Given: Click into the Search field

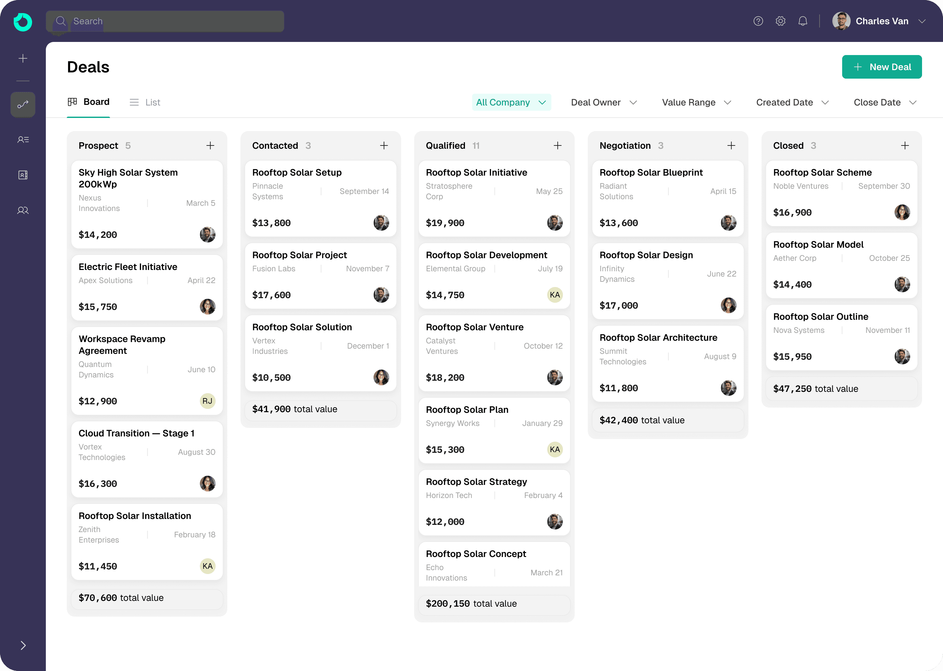Looking at the screenshot, I should (x=165, y=21).
